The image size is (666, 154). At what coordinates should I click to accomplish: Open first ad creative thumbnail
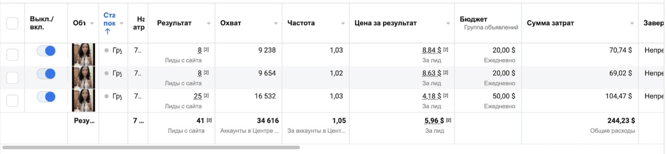pos(84,55)
